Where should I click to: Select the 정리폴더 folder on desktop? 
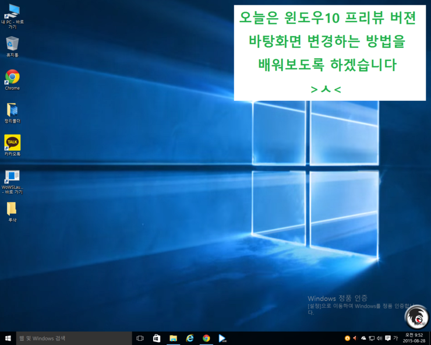(12, 113)
